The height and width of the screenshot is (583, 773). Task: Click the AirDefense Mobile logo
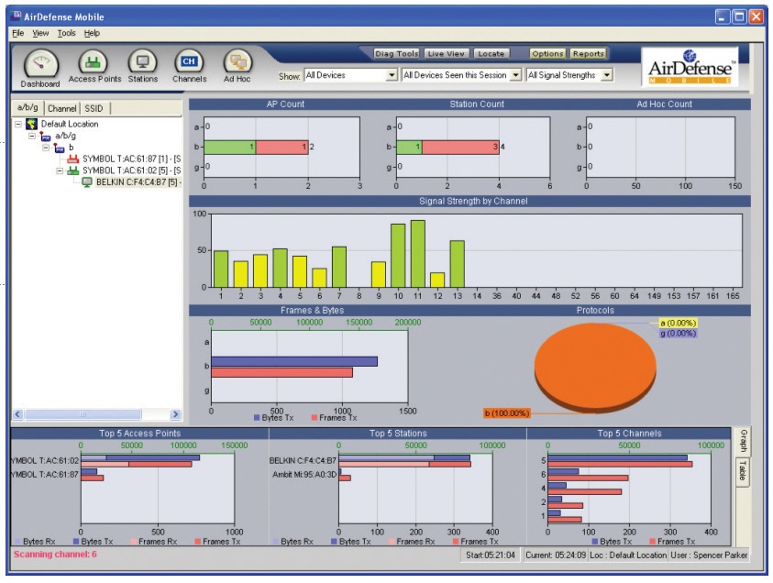click(690, 67)
